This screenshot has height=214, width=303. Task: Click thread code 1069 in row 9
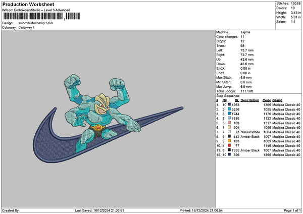[x=267, y=141]
